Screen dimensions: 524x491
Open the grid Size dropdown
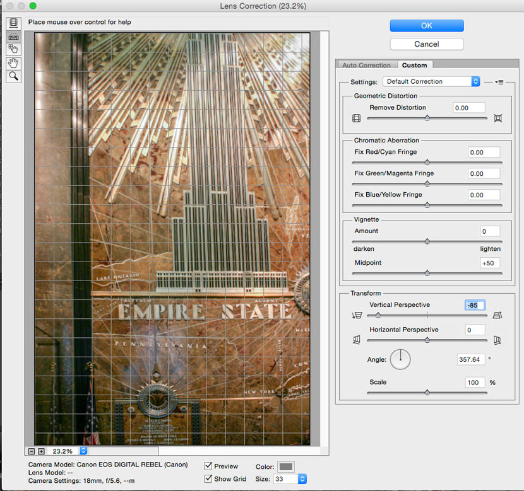[302, 478]
